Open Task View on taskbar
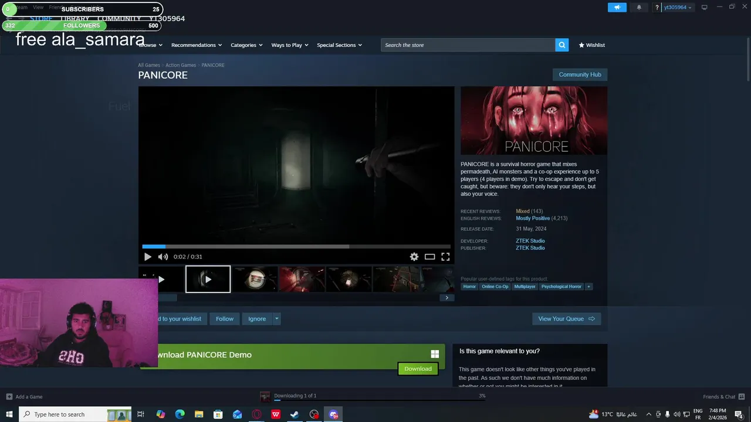 [141, 414]
